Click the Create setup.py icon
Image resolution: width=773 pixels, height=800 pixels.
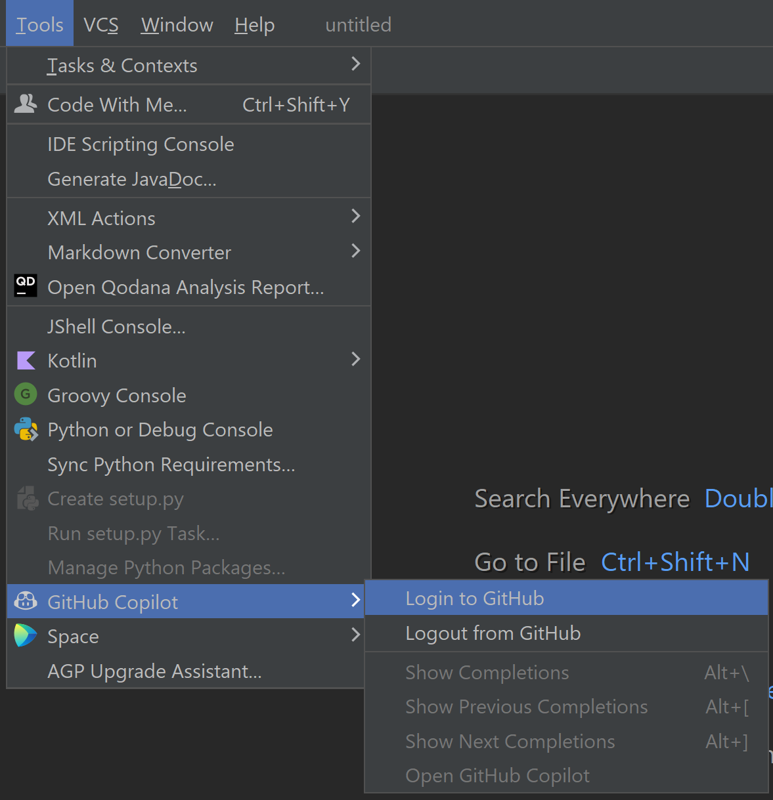pos(27,499)
